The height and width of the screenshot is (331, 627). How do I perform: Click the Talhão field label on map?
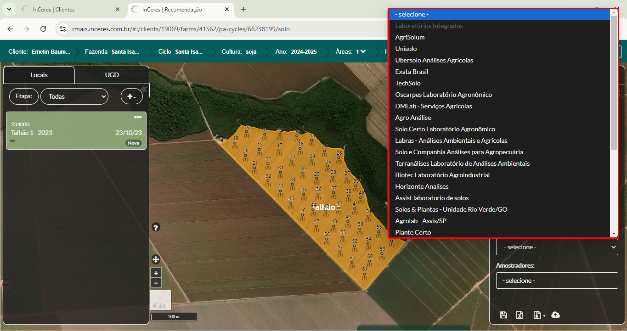click(326, 207)
